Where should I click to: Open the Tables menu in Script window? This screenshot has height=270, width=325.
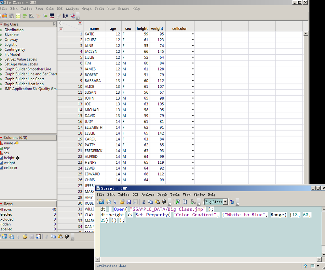point(123,195)
